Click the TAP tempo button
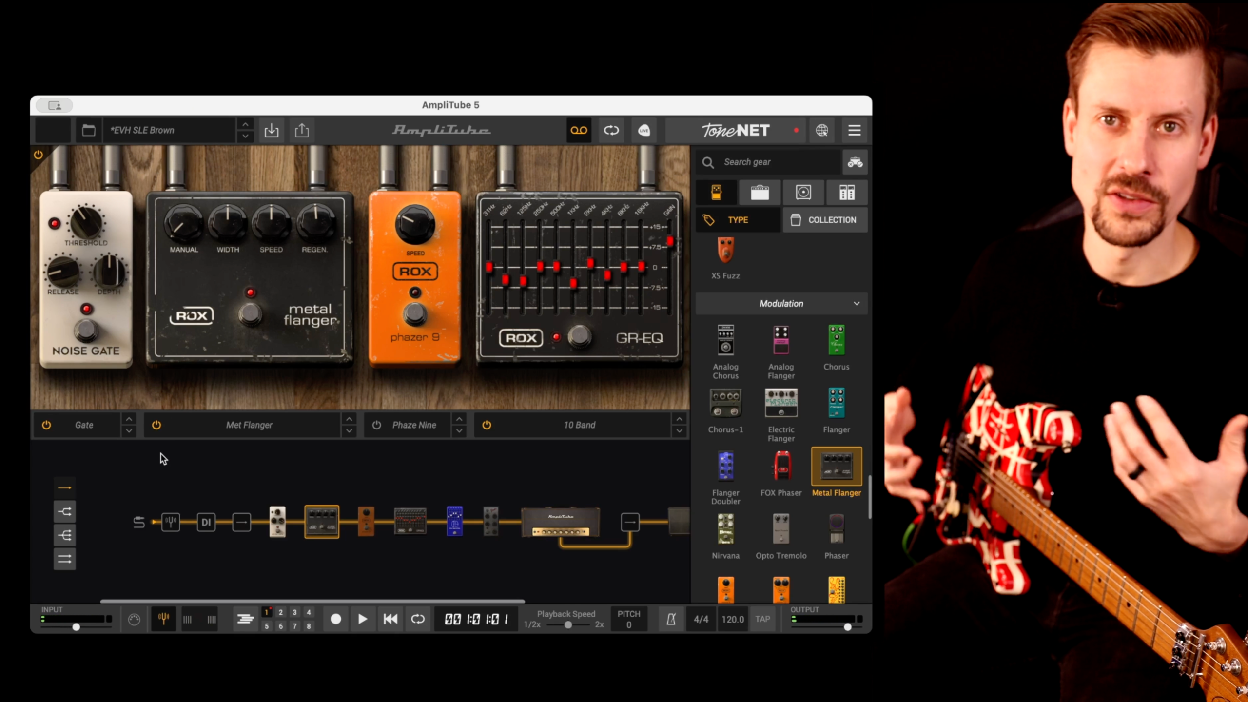The height and width of the screenshot is (702, 1248). 762,619
